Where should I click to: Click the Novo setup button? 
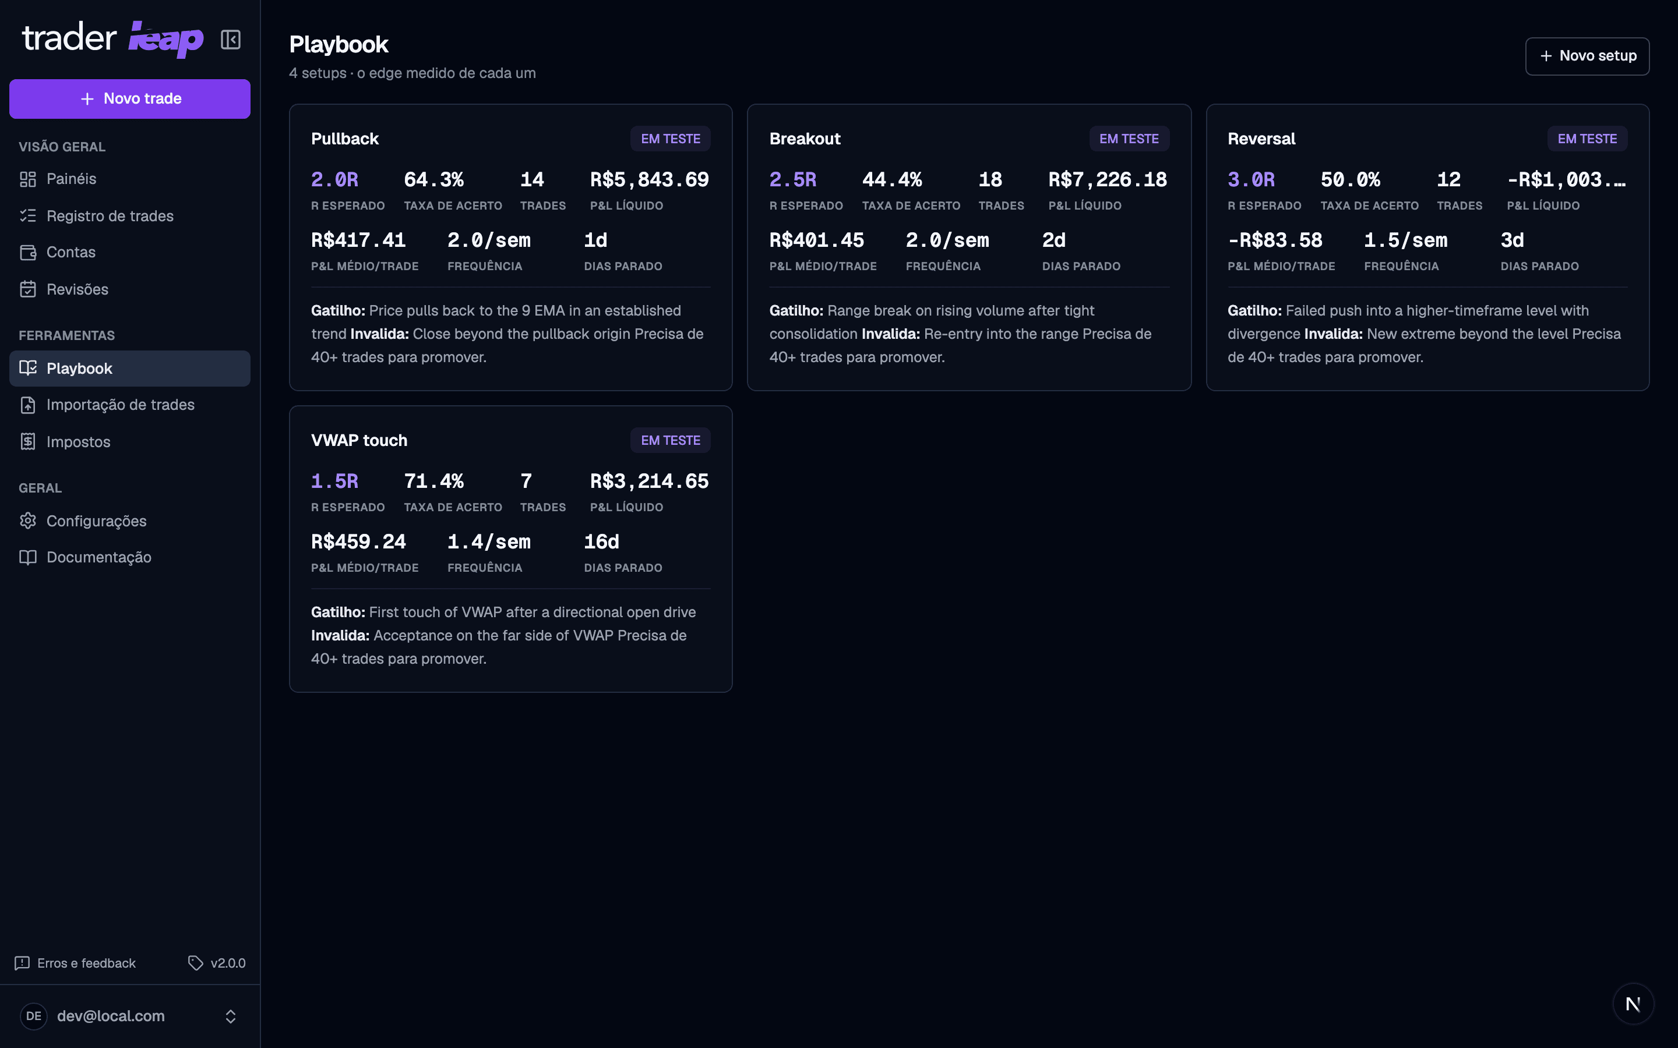1587,56
